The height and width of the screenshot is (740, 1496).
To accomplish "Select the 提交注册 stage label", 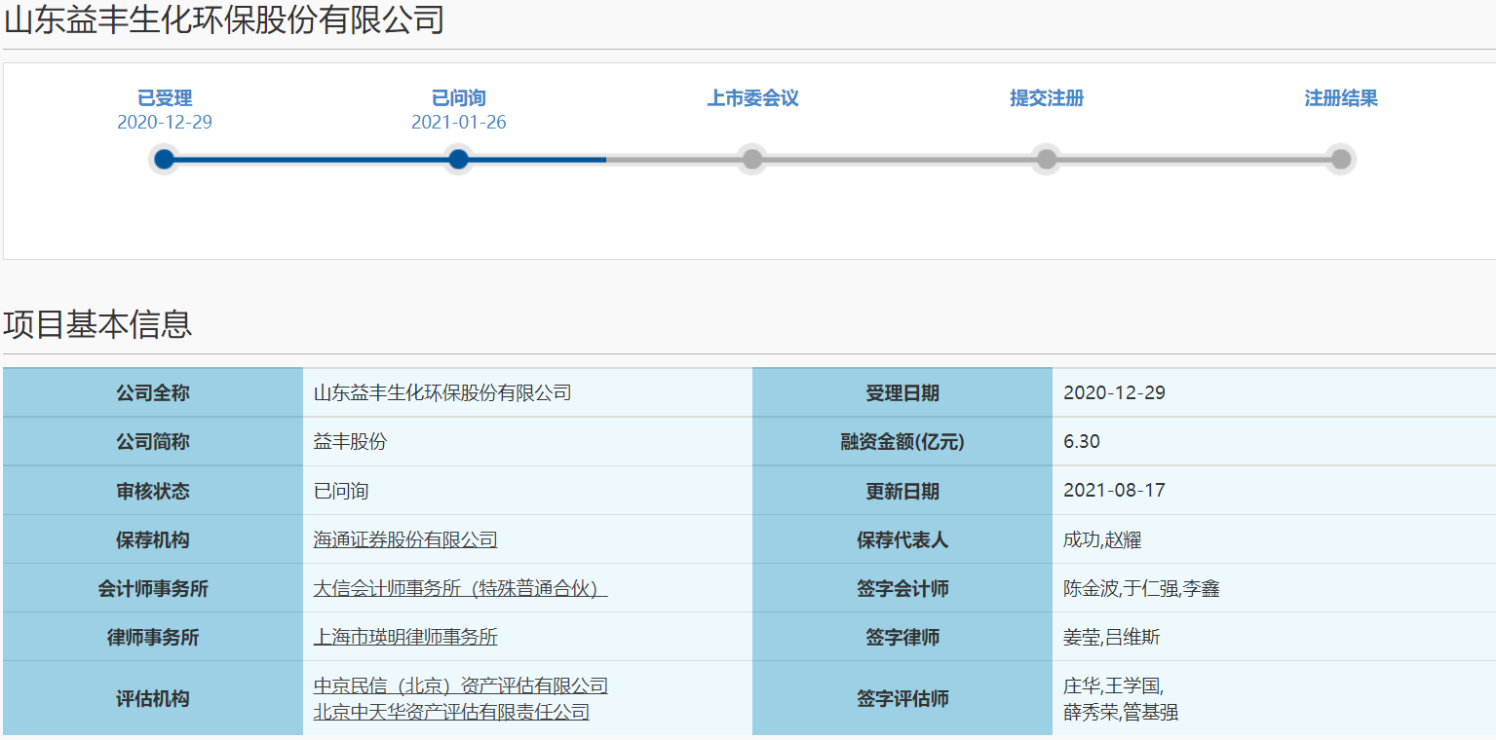I will click(1047, 98).
